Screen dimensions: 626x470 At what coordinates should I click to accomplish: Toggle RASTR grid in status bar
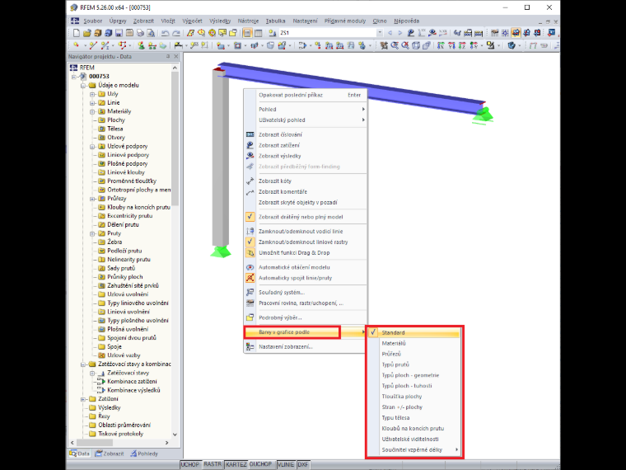coord(213,464)
